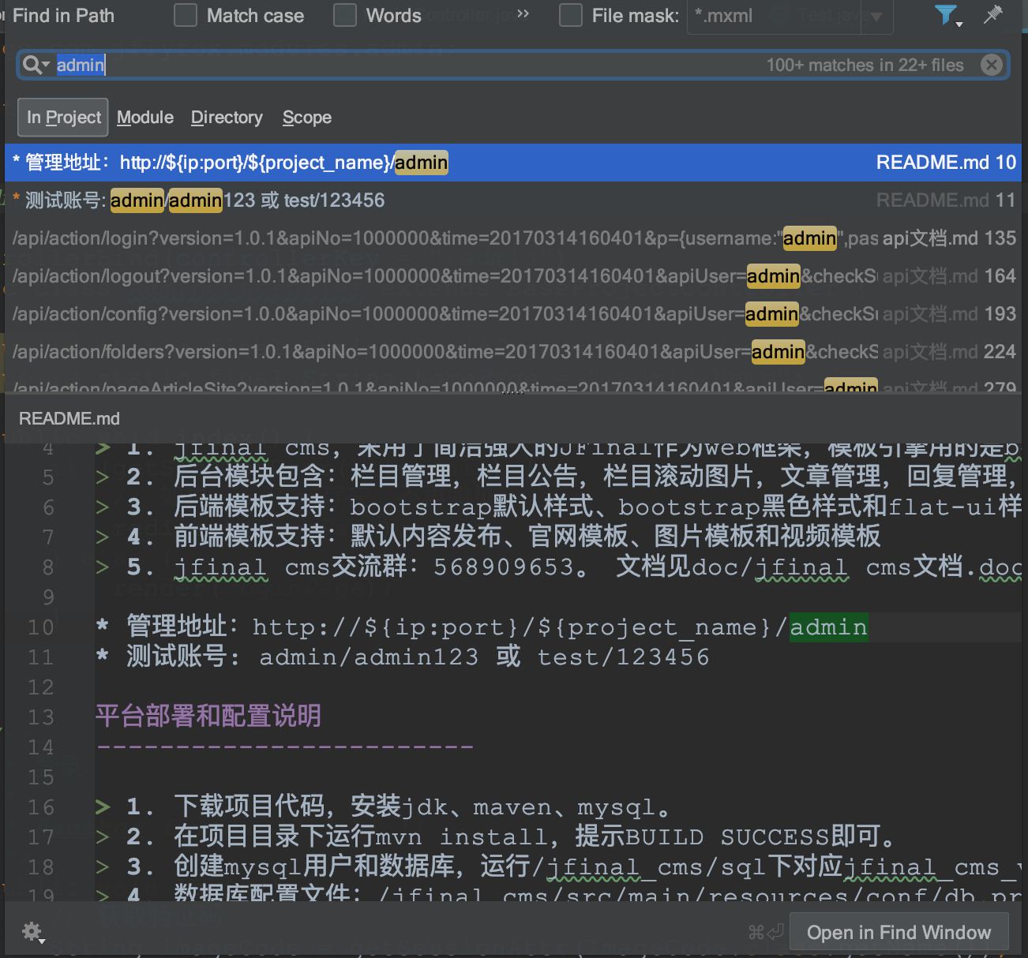Enable the File mask checkbox

(x=571, y=15)
